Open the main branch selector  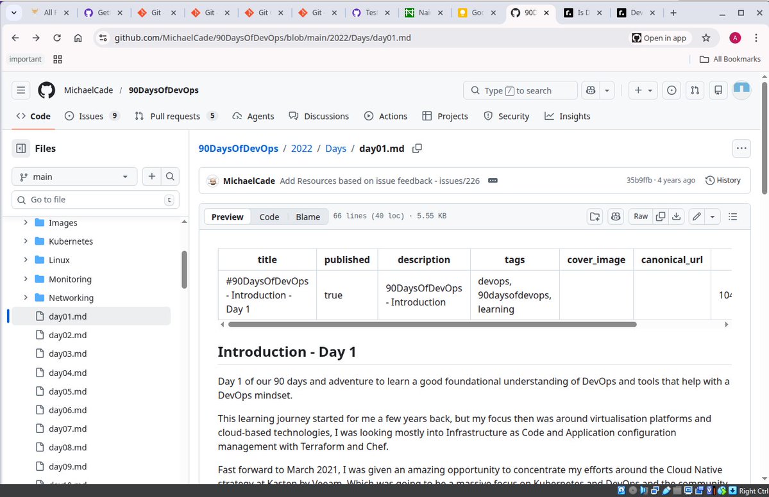click(74, 177)
